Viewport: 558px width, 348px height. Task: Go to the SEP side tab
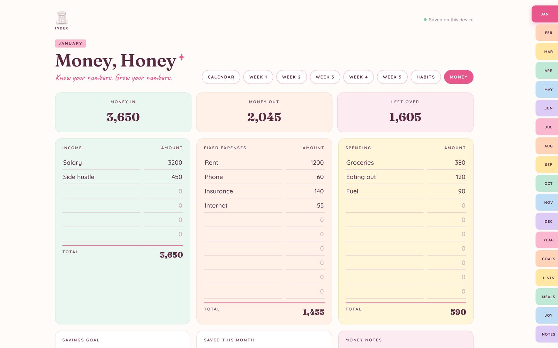[x=547, y=165]
